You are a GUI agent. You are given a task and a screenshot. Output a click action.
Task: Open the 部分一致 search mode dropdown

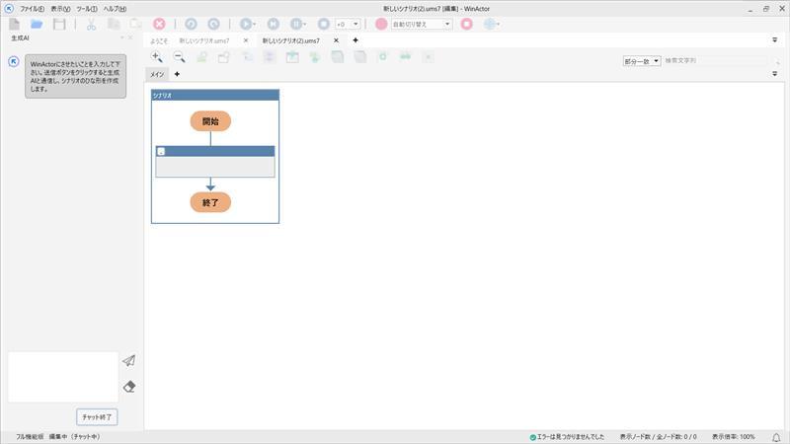642,61
